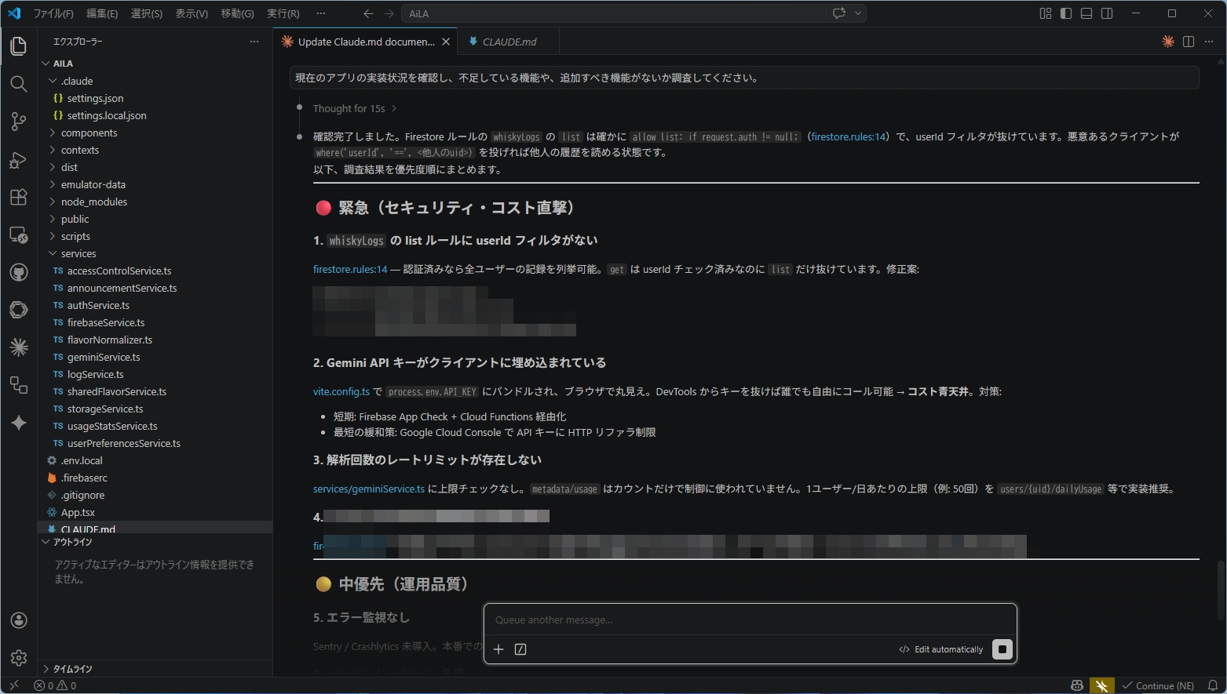The width and height of the screenshot is (1227, 694).
Task: Click the Explorer more actions ellipsis
Action: tap(254, 42)
